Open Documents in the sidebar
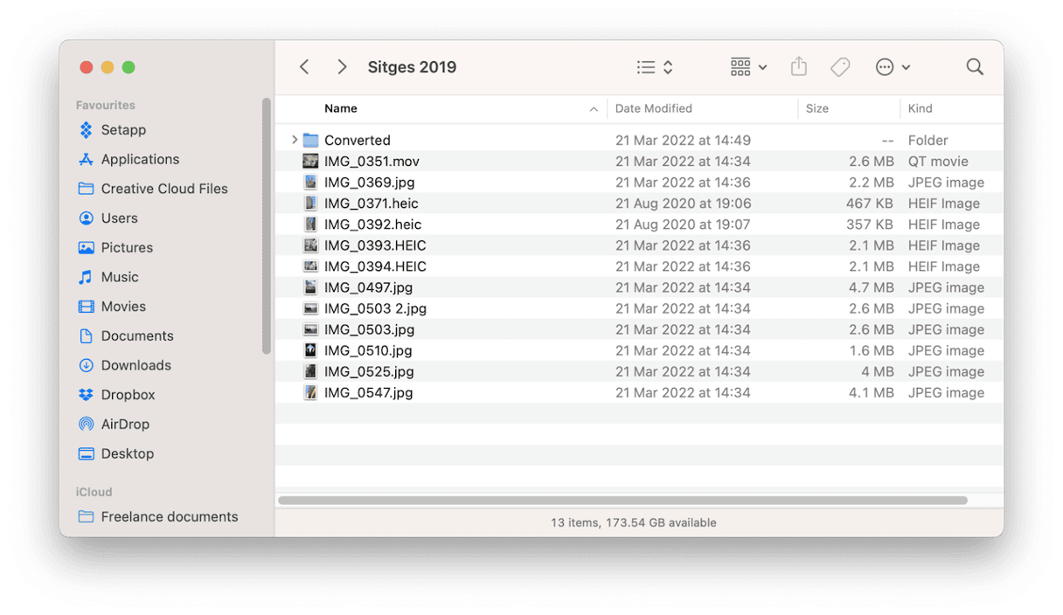 pyautogui.click(x=126, y=335)
